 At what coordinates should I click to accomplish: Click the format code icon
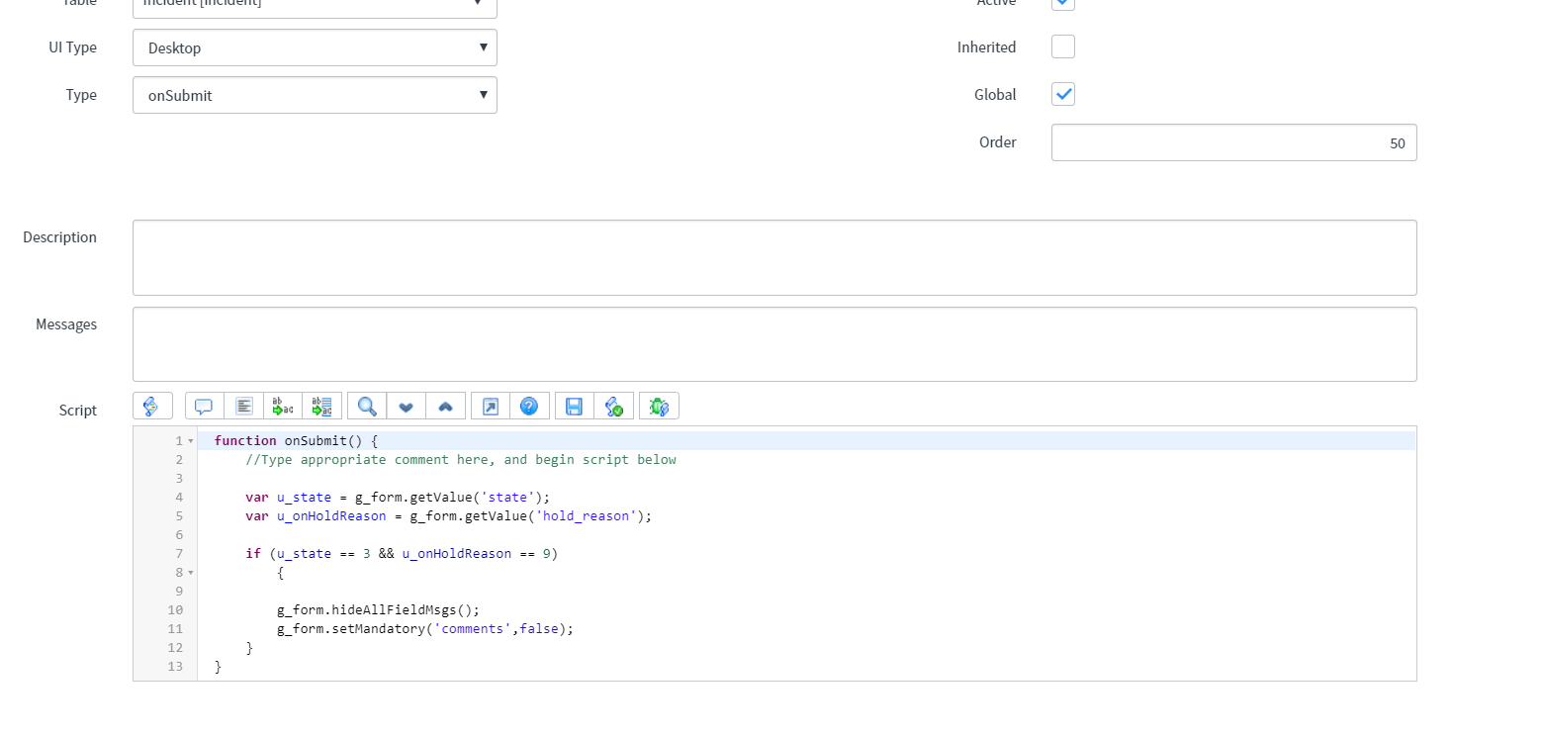244,406
